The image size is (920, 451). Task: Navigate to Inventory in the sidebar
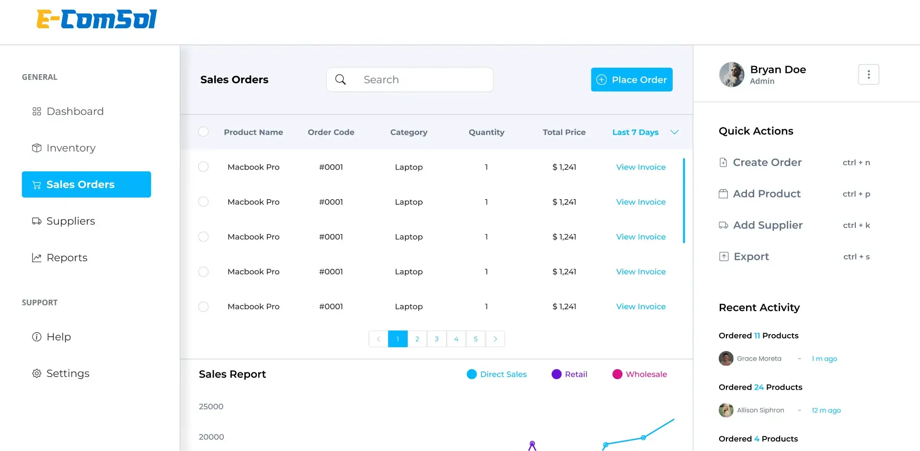tap(64, 148)
